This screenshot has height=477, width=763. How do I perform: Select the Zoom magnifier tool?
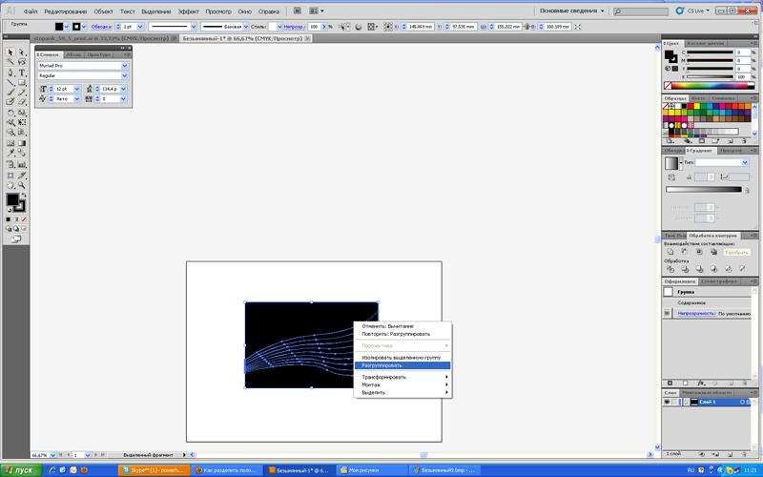tap(21, 185)
